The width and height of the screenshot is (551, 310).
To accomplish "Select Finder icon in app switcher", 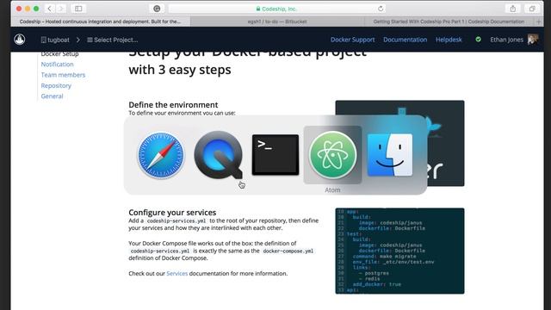I will click(x=390, y=155).
